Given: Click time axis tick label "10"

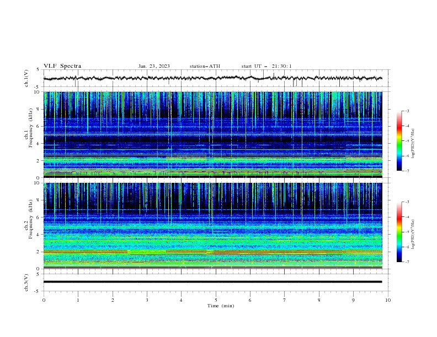Looking at the screenshot, I should point(388,300).
